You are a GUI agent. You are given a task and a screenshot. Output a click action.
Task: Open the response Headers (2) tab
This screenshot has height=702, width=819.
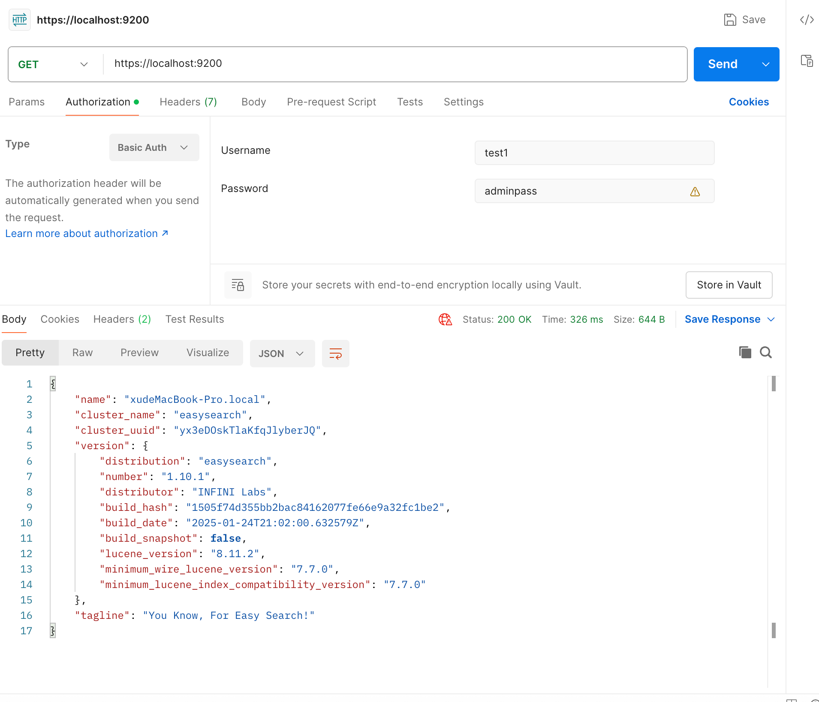pos(122,319)
